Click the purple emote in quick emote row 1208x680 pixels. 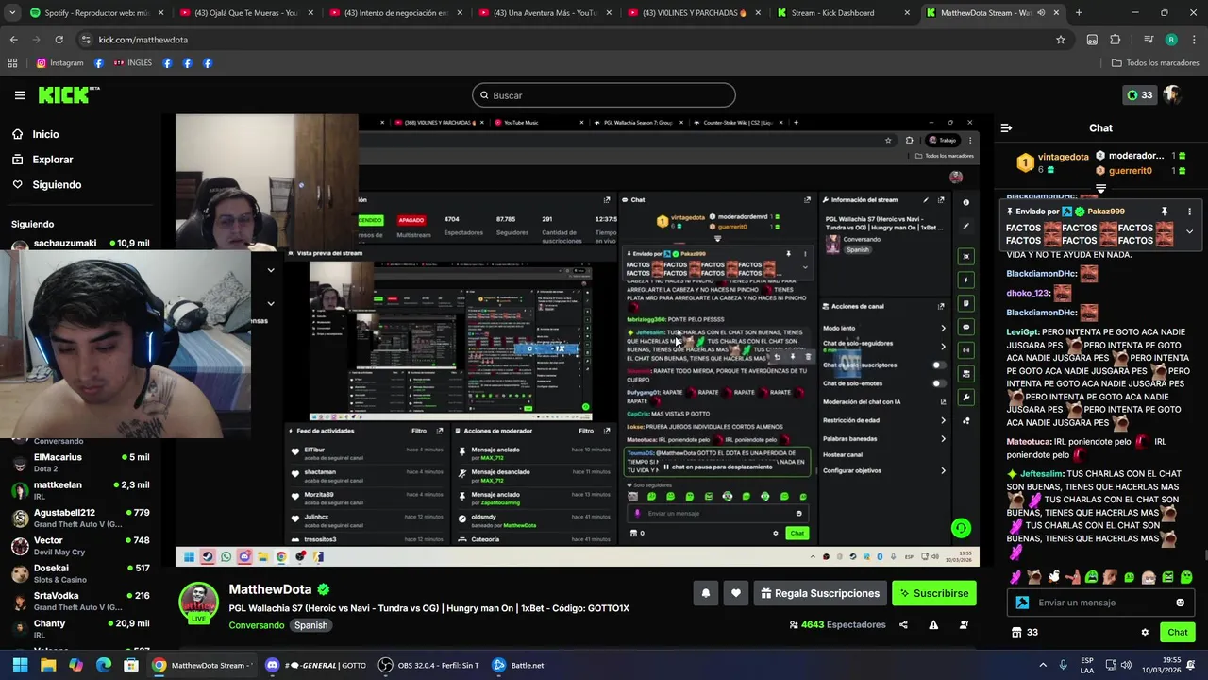1015,577
